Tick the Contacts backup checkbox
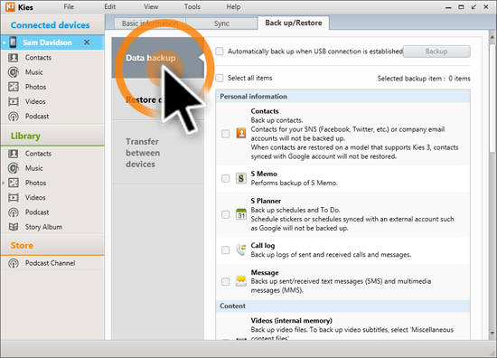 (225, 134)
